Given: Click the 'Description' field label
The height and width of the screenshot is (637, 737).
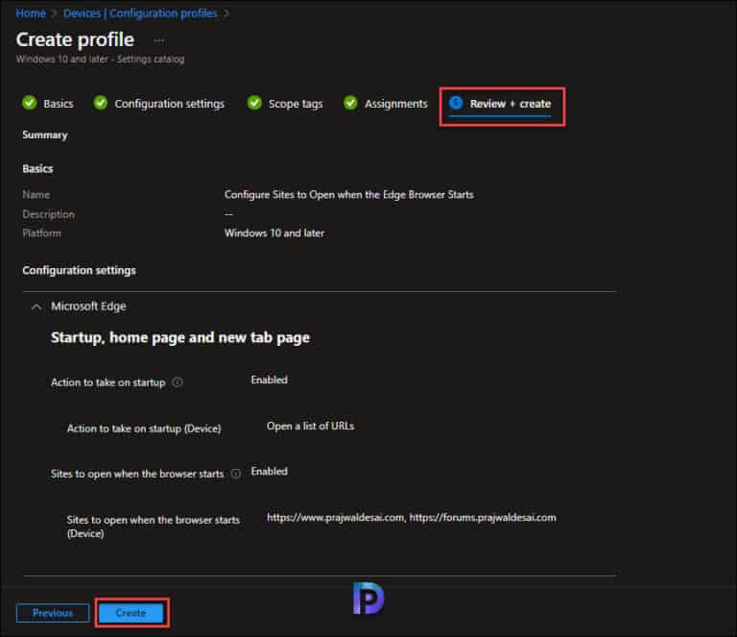Looking at the screenshot, I should [48, 214].
